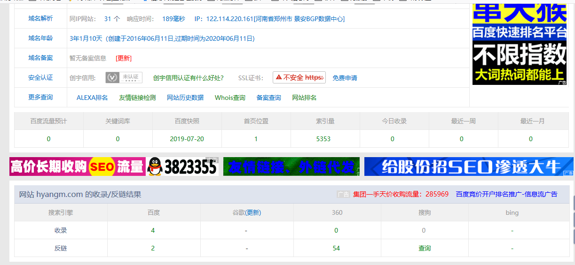Click the 域名备案 row label
The width and height of the screenshot is (575, 265).
tap(40, 58)
